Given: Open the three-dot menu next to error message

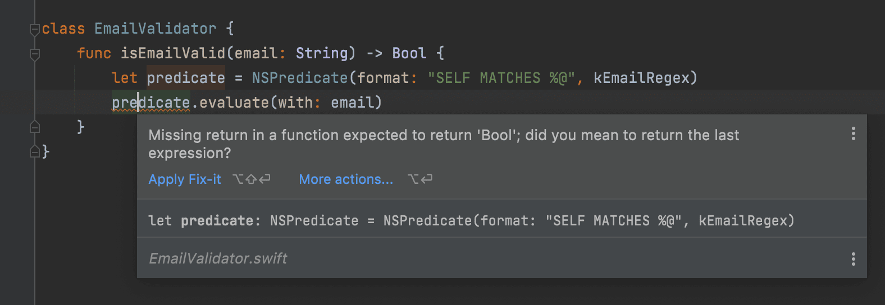Looking at the screenshot, I should [x=854, y=133].
